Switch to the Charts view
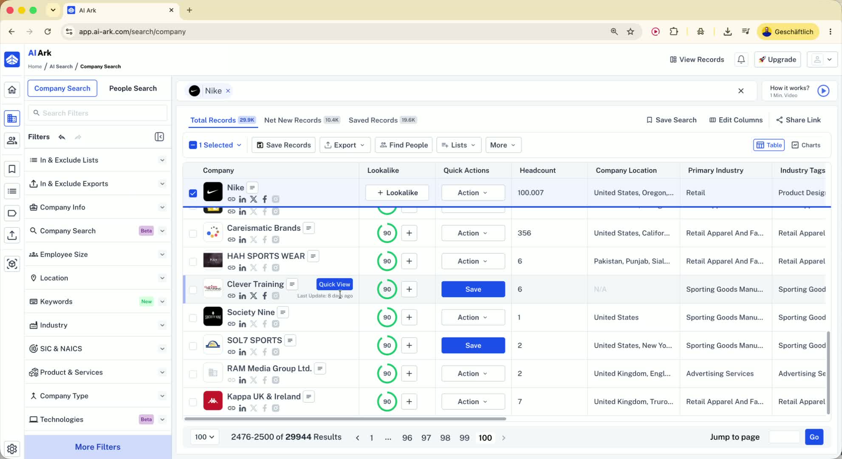Viewport: 842px width, 459px height. coord(806,145)
